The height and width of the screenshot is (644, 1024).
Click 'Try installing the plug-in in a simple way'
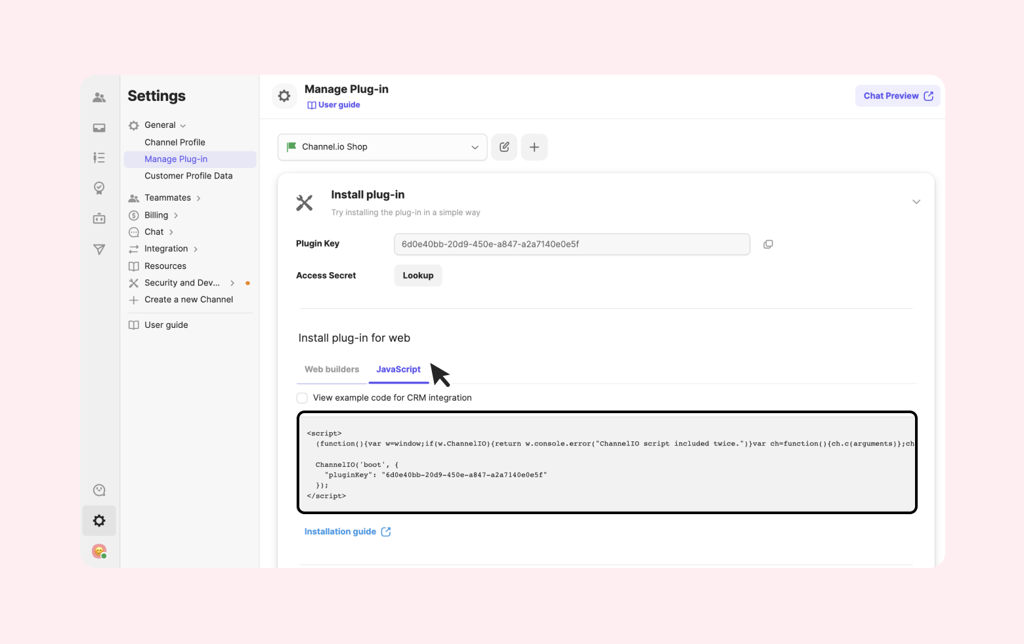click(x=406, y=212)
